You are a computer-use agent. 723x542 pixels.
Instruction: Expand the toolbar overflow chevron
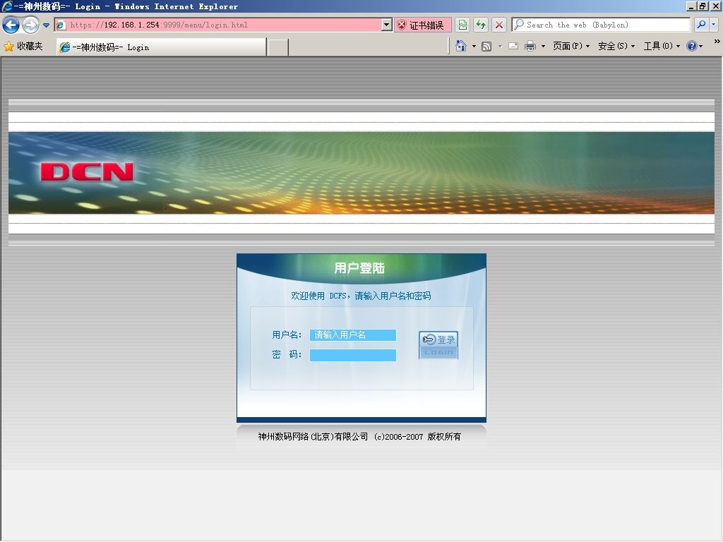point(717,42)
